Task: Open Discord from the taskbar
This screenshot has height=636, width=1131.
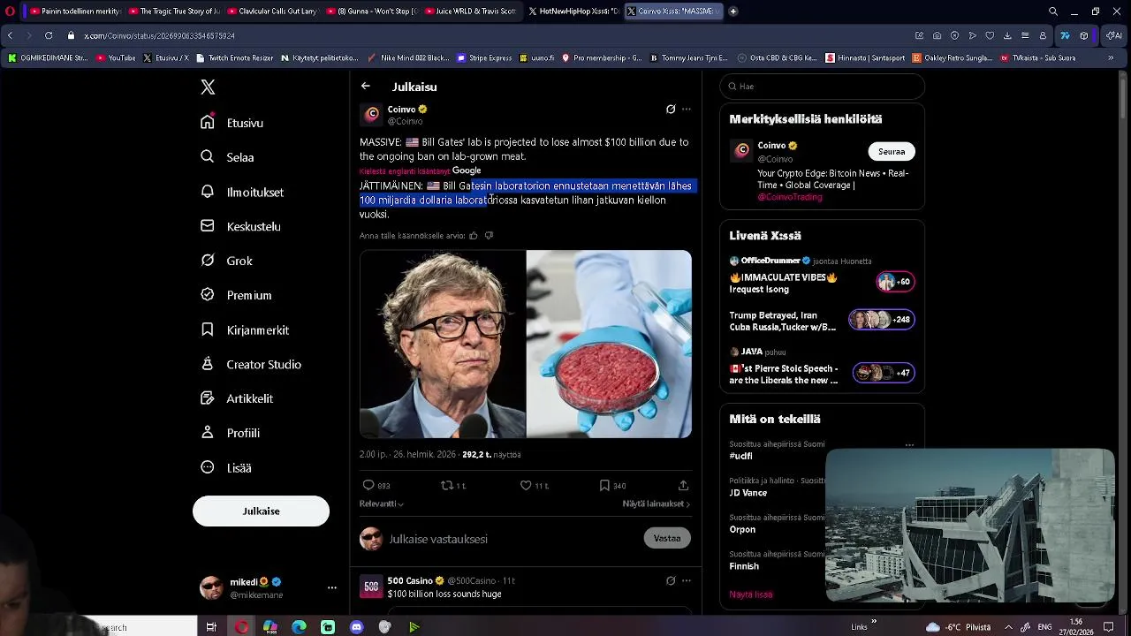Action: click(357, 627)
